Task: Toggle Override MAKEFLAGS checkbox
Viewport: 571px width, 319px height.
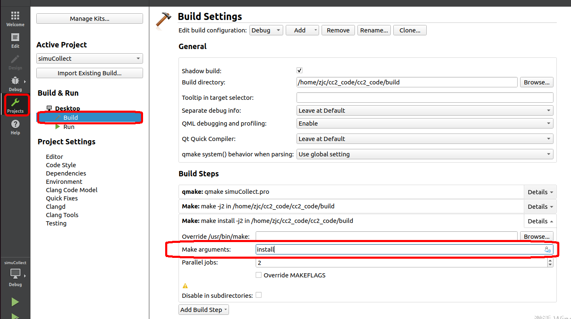Action: (x=259, y=275)
